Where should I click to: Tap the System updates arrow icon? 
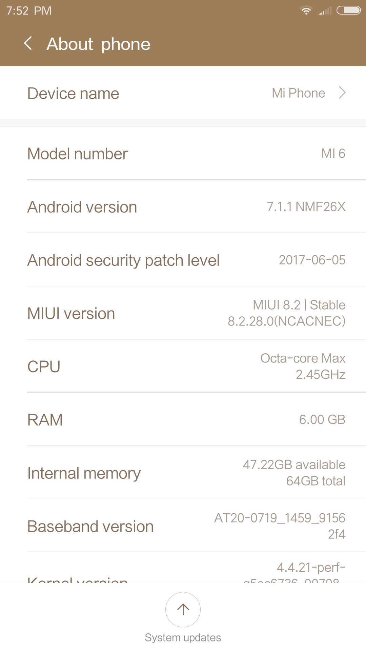183,609
